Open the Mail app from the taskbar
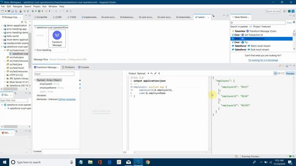This screenshot has height=166, width=296. point(129,162)
